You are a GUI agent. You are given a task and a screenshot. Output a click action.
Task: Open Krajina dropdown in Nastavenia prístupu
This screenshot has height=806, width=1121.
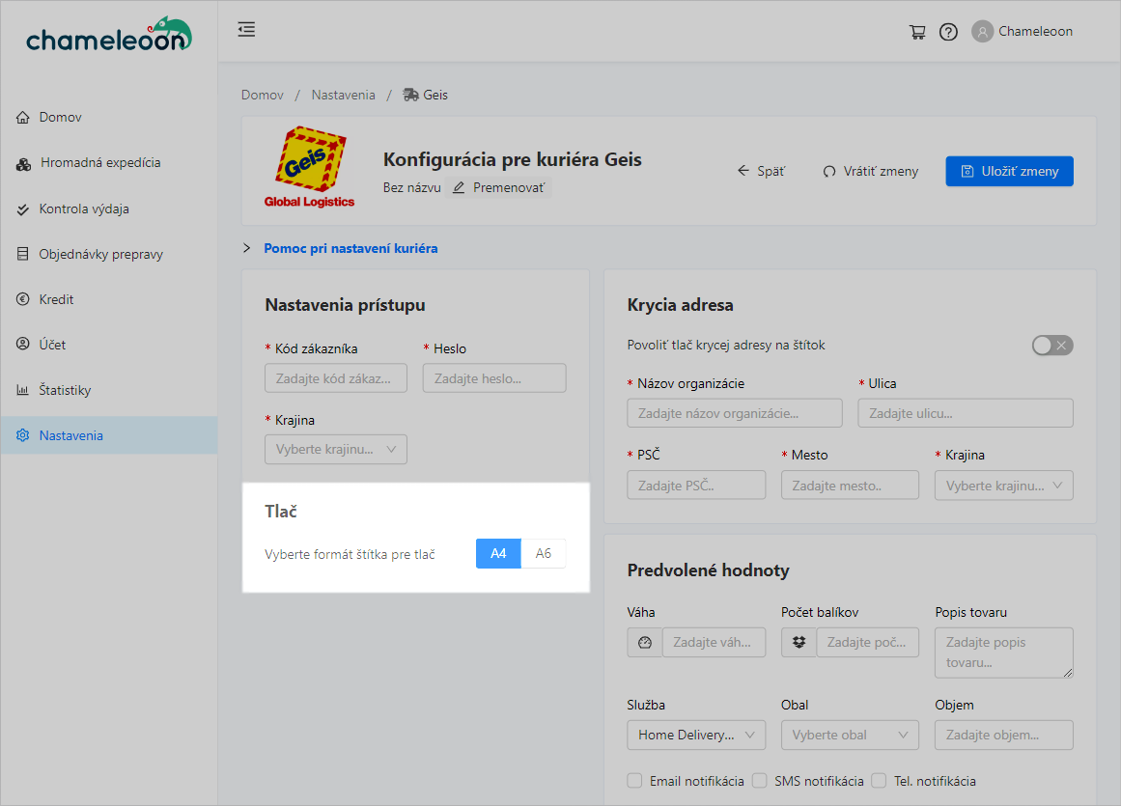coord(335,450)
